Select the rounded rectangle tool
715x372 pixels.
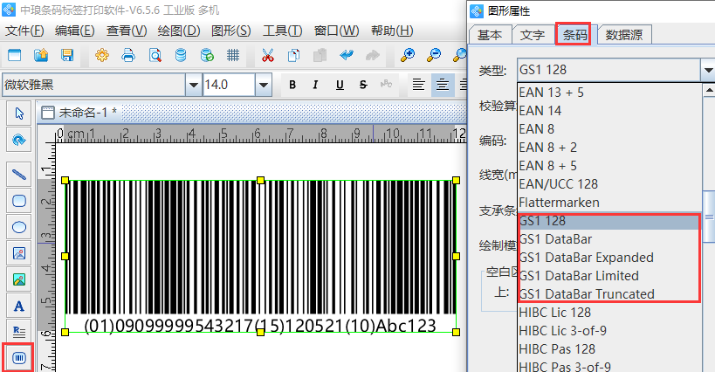pyautogui.click(x=18, y=201)
